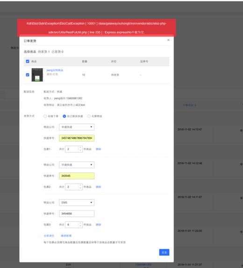Click the package 3 item quantity stepper field
The height and width of the screenshot is (268, 243).
(x=74, y=224)
